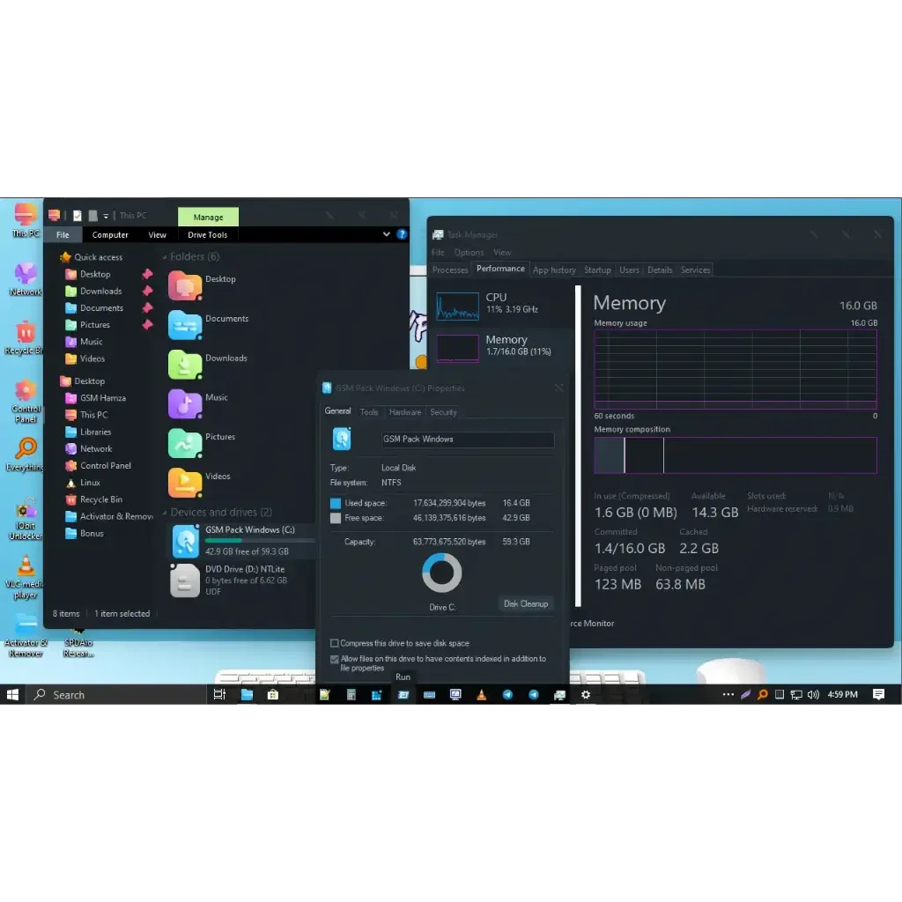Expand the File Explorer ribbon chevron
Viewport: 902px width, 902px height.
(x=387, y=235)
